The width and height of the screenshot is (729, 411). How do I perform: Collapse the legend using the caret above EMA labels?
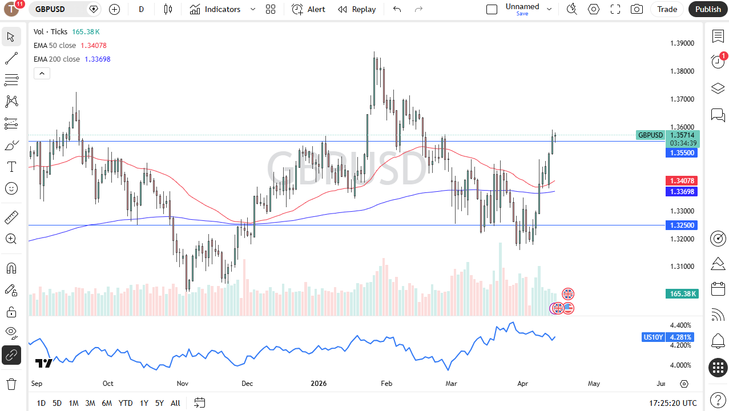click(x=42, y=73)
